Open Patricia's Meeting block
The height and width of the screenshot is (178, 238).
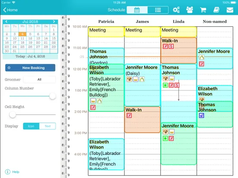106,32
